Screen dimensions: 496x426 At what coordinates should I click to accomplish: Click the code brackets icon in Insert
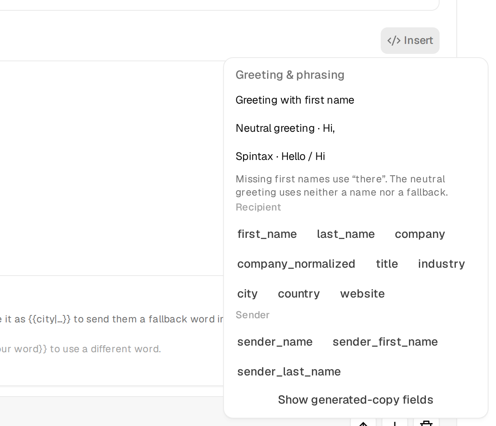[x=394, y=41]
